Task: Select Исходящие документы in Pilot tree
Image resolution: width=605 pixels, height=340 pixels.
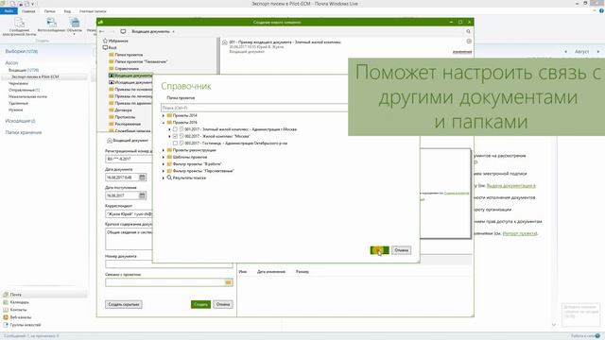Action: 130,82
